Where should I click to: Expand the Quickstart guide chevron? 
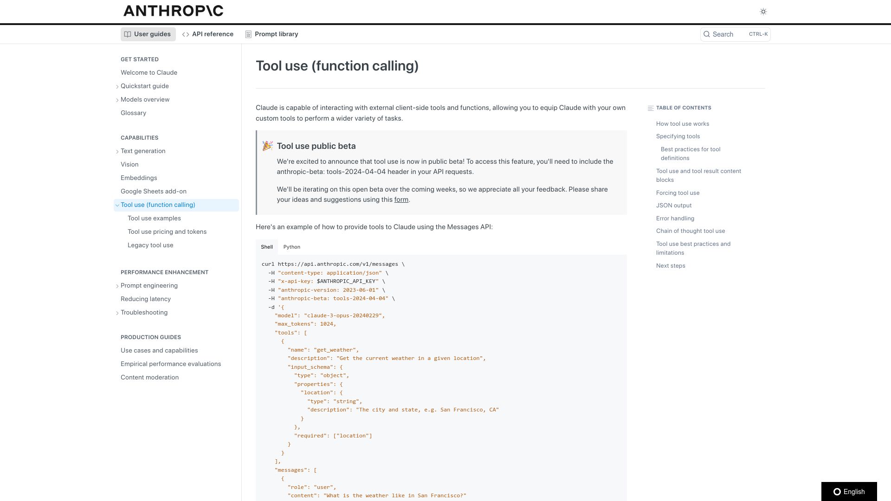(117, 86)
